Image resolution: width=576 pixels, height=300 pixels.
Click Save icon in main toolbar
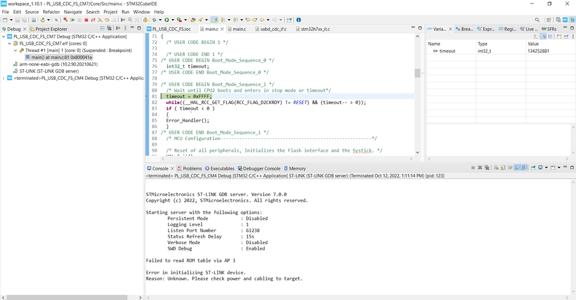coord(18,20)
